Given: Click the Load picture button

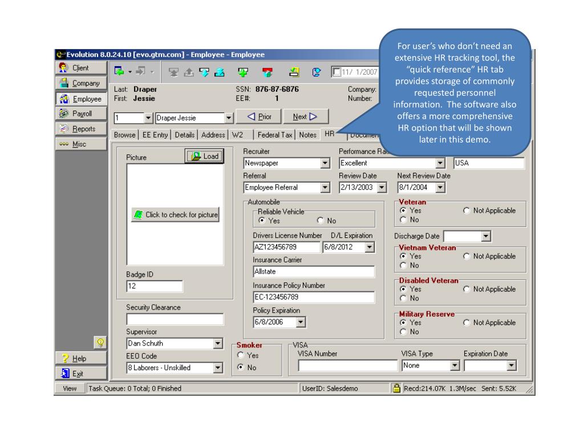Looking at the screenshot, I should (205, 156).
